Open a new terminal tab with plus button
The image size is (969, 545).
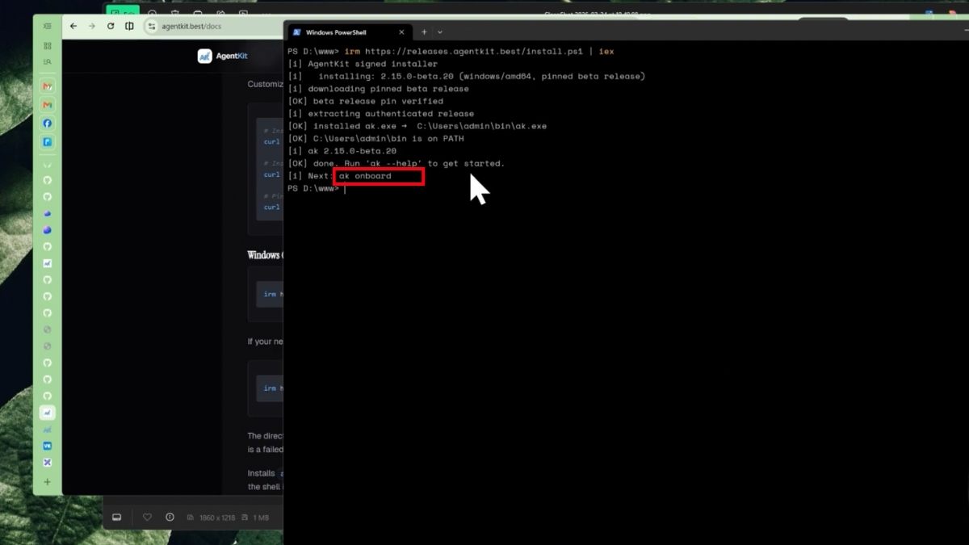[424, 32]
